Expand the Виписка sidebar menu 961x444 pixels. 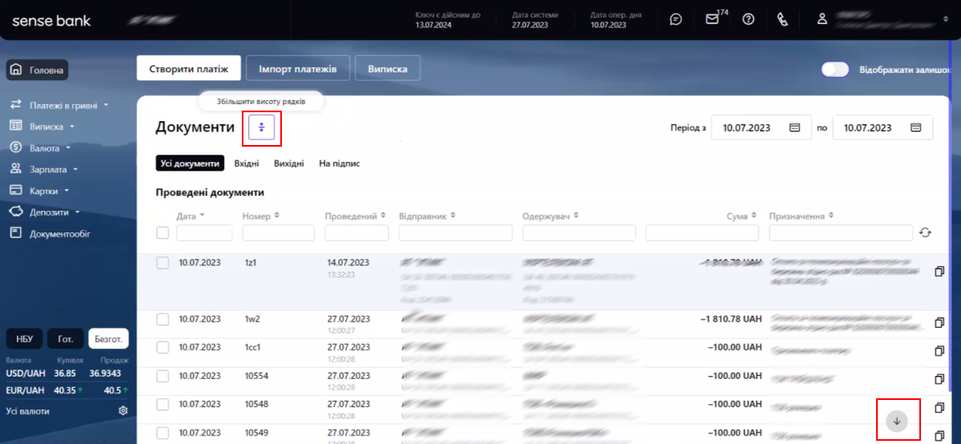pyautogui.click(x=42, y=126)
